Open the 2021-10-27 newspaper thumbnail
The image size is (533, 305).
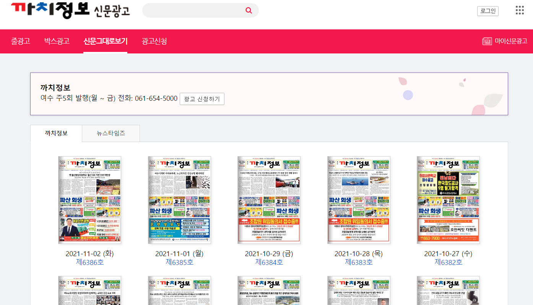[448, 200]
